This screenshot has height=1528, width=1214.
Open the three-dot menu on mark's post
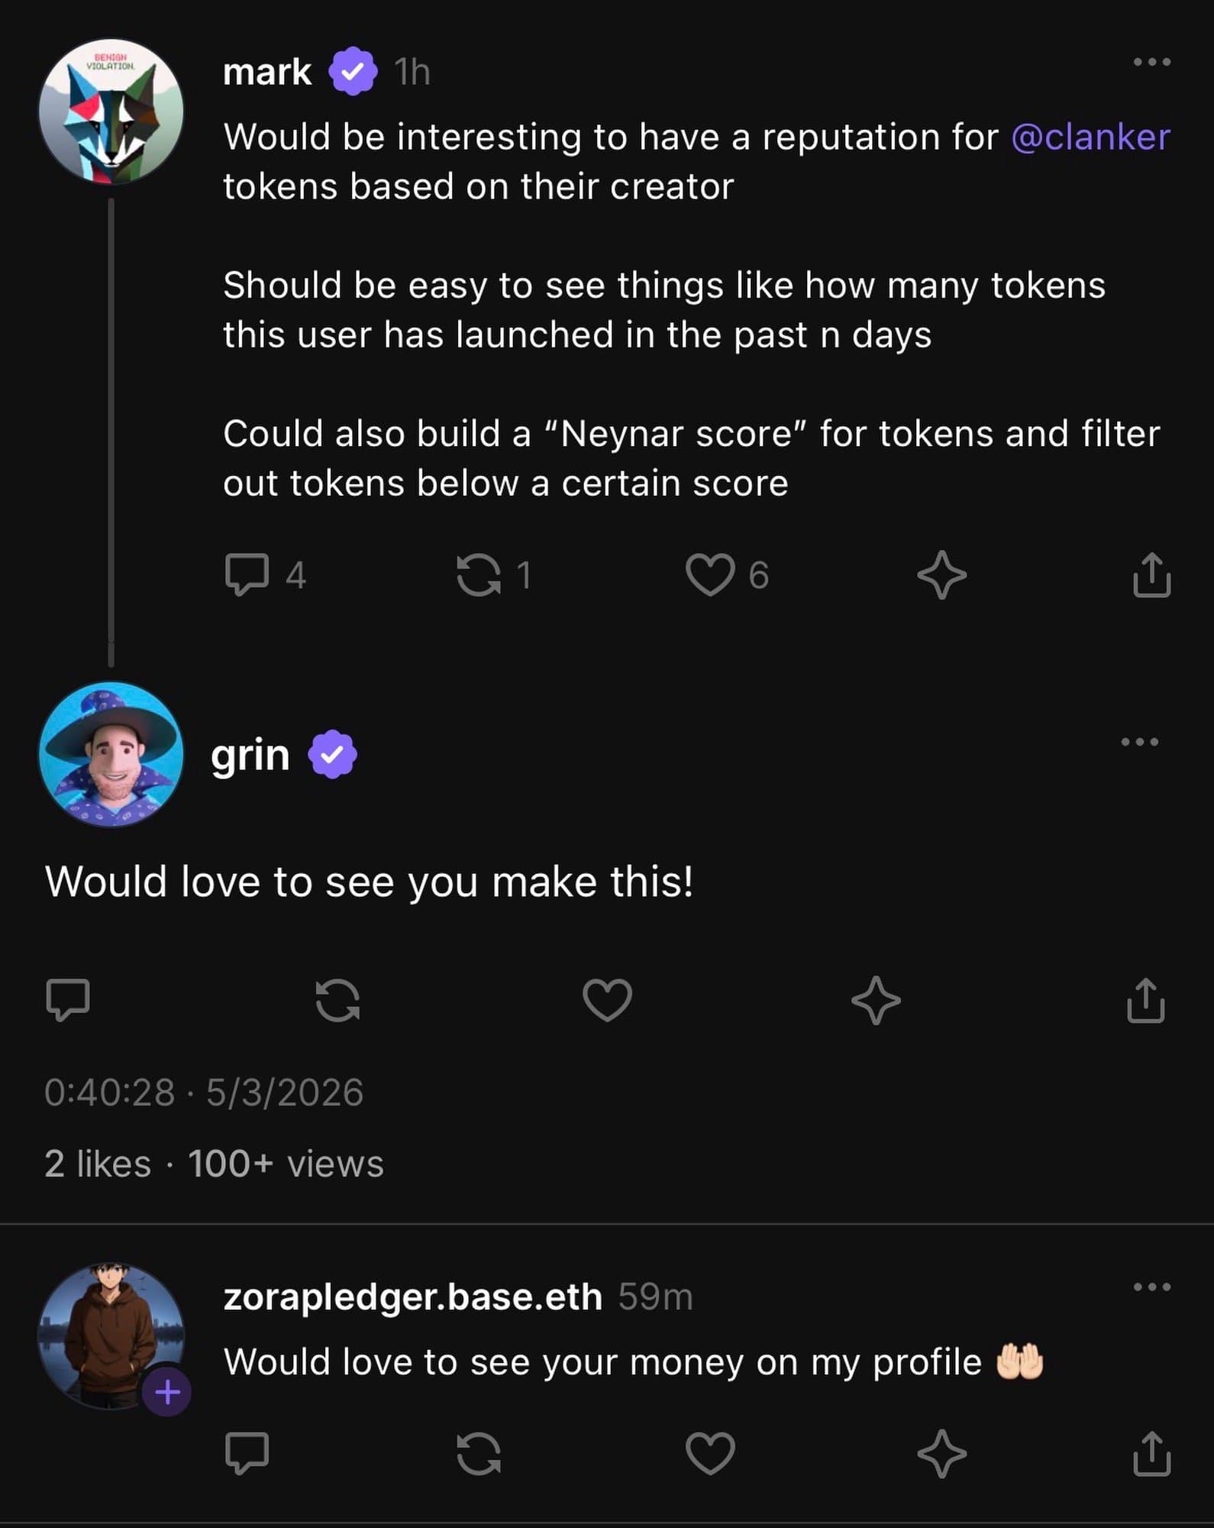(1151, 62)
